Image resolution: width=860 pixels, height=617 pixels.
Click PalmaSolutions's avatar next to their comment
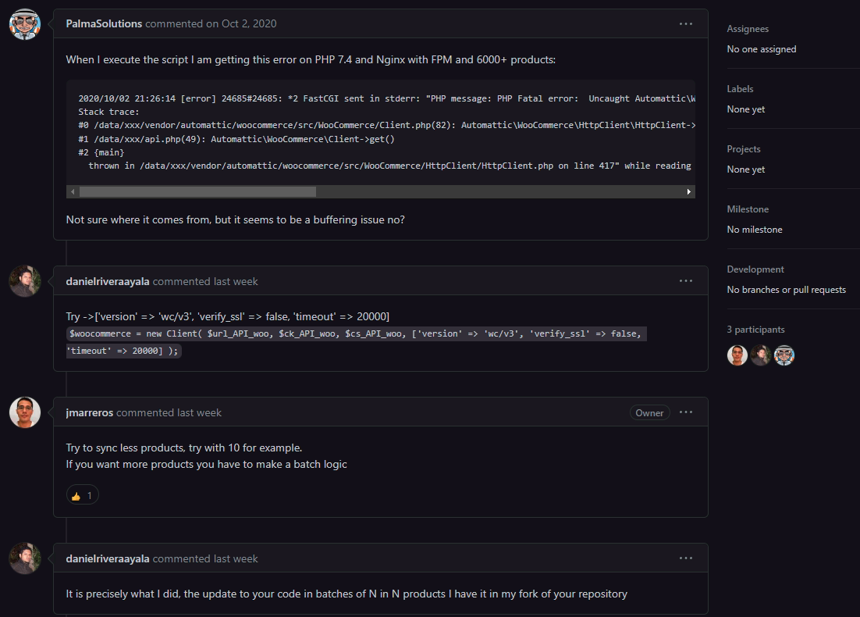click(x=24, y=24)
